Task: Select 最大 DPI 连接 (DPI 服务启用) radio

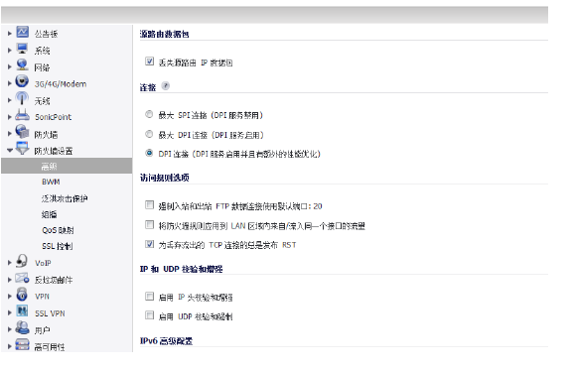Action: (x=149, y=134)
